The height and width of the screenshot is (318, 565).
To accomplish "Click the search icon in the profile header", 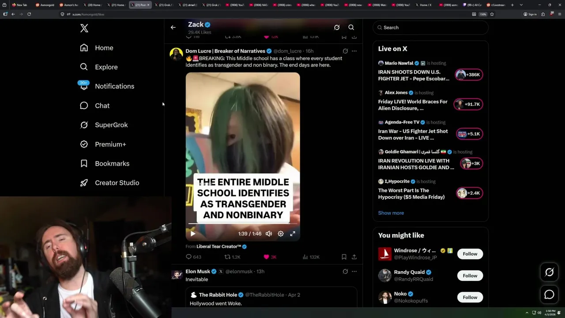I will (x=351, y=27).
